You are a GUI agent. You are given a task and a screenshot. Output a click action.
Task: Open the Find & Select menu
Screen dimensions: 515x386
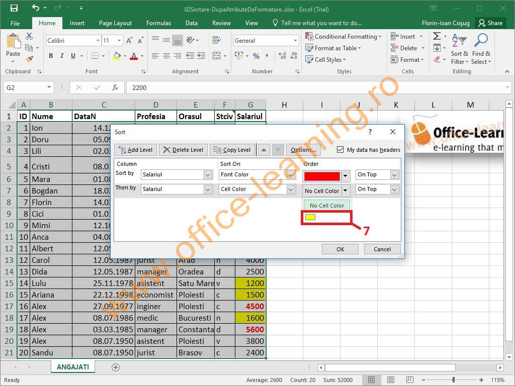[x=481, y=49]
